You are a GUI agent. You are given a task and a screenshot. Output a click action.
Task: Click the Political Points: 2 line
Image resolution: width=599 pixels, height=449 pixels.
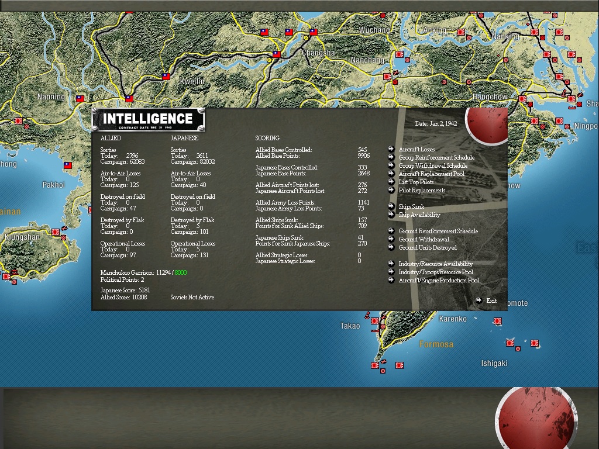pos(122,280)
